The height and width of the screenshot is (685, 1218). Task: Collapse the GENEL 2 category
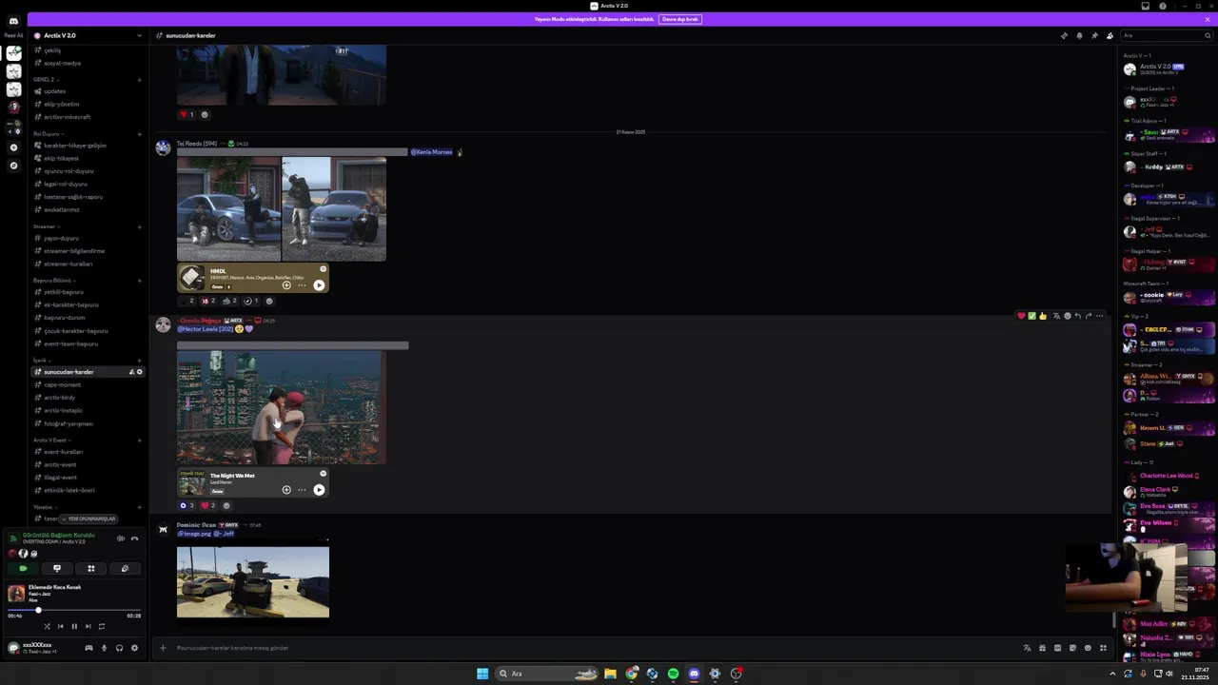[x=45, y=79]
